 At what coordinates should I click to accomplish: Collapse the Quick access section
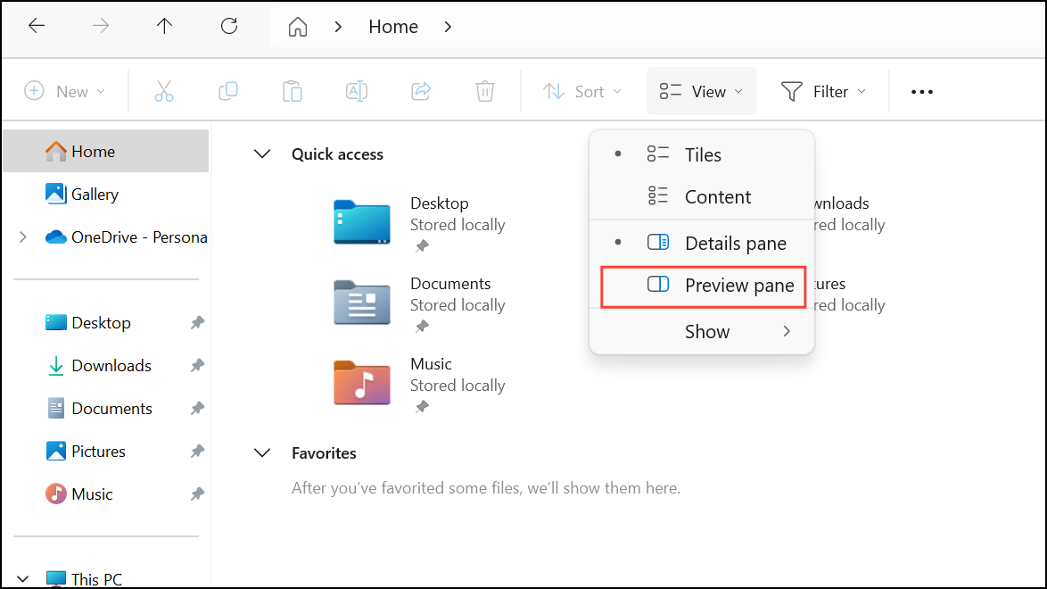click(261, 153)
